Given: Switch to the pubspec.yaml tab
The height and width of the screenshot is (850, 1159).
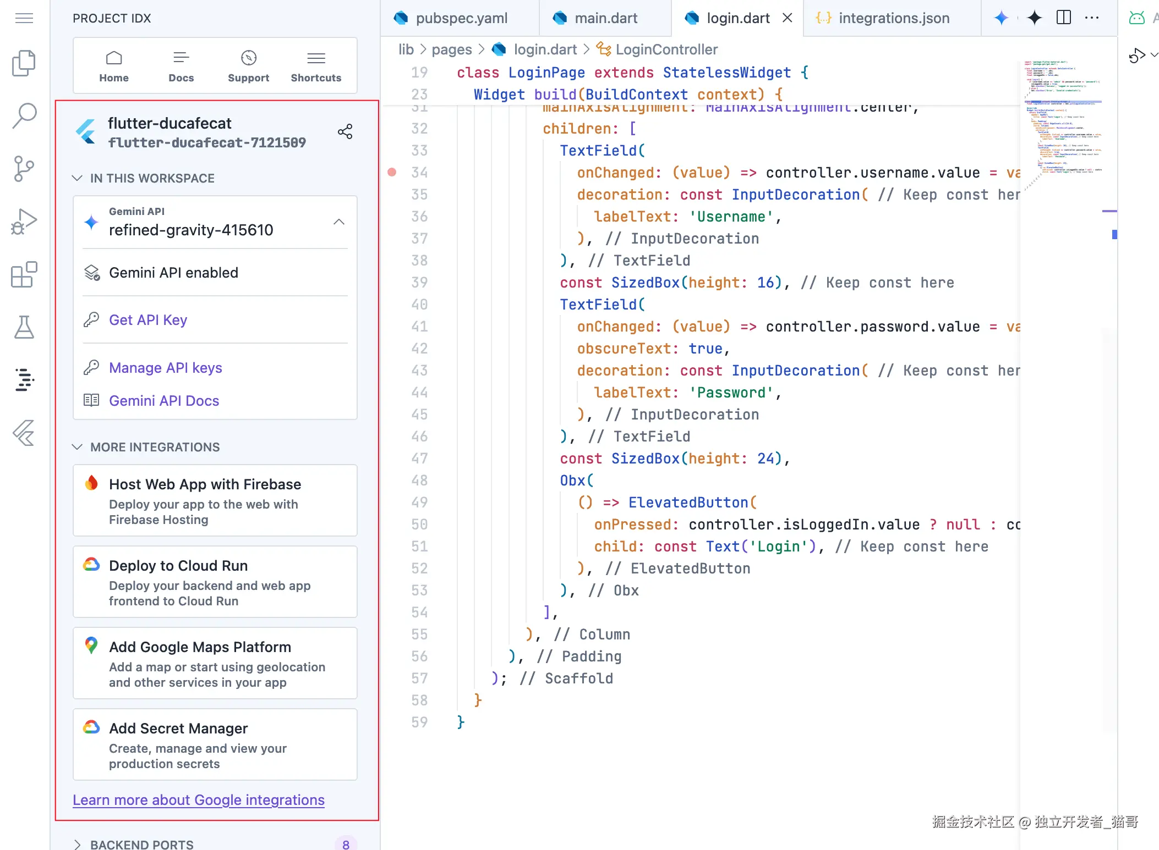Looking at the screenshot, I should point(461,18).
